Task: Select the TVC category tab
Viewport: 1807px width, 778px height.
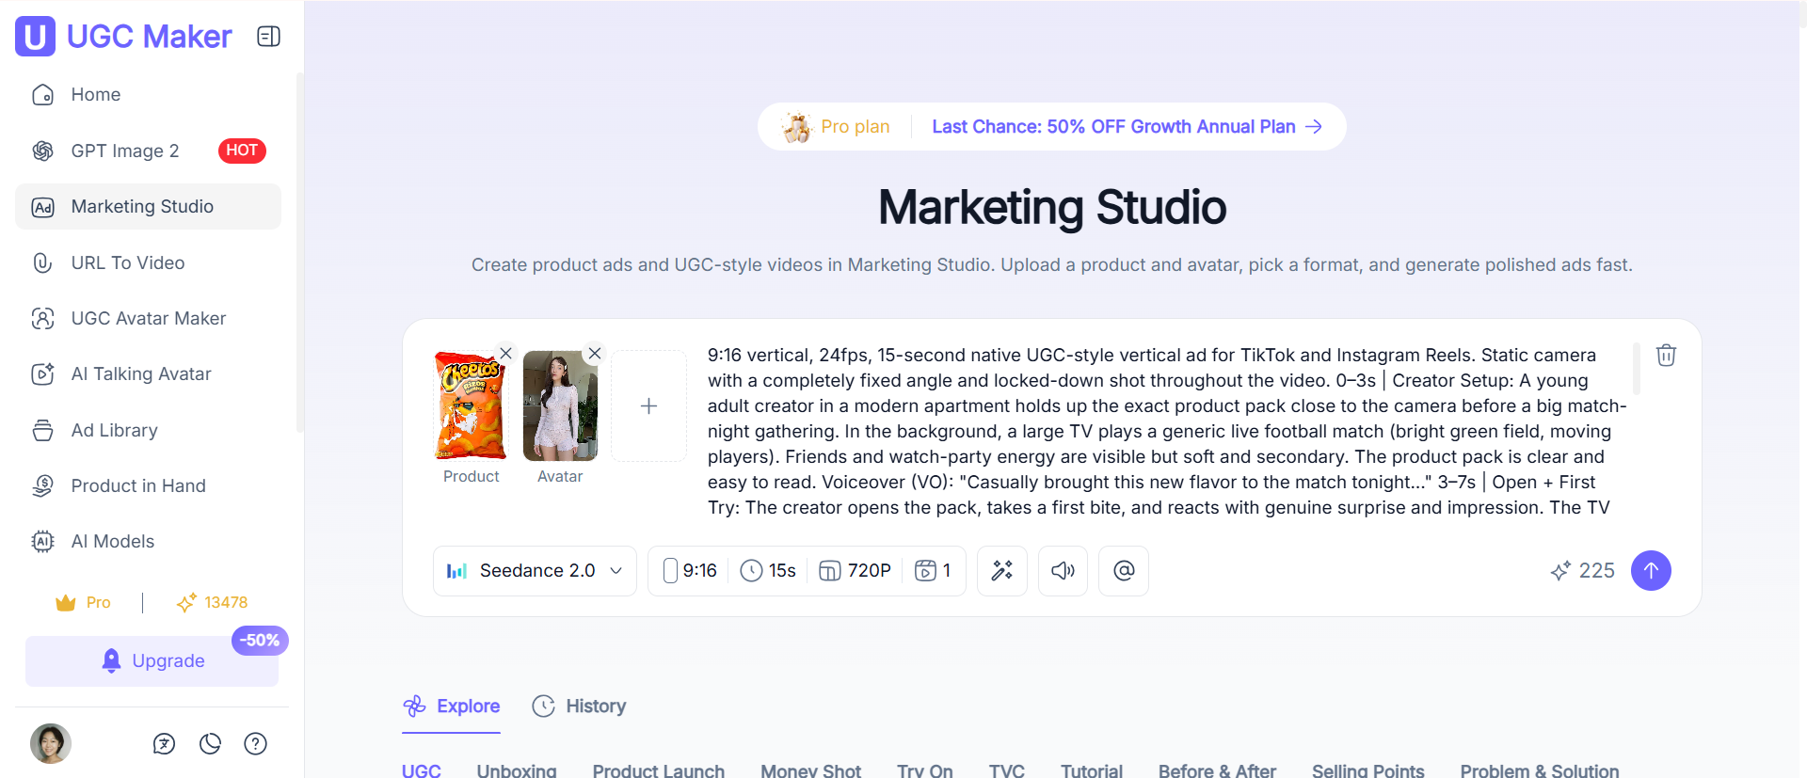Action: tap(1007, 770)
